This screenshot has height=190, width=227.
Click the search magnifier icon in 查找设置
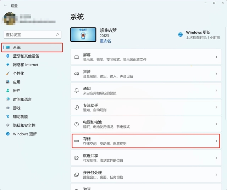(57, 35)
